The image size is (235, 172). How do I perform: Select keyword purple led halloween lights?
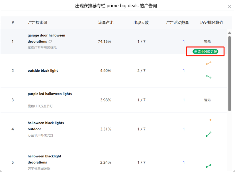(50, 94)
